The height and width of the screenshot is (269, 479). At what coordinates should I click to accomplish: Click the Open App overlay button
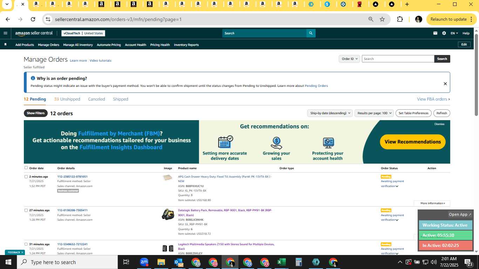(460, 214)
